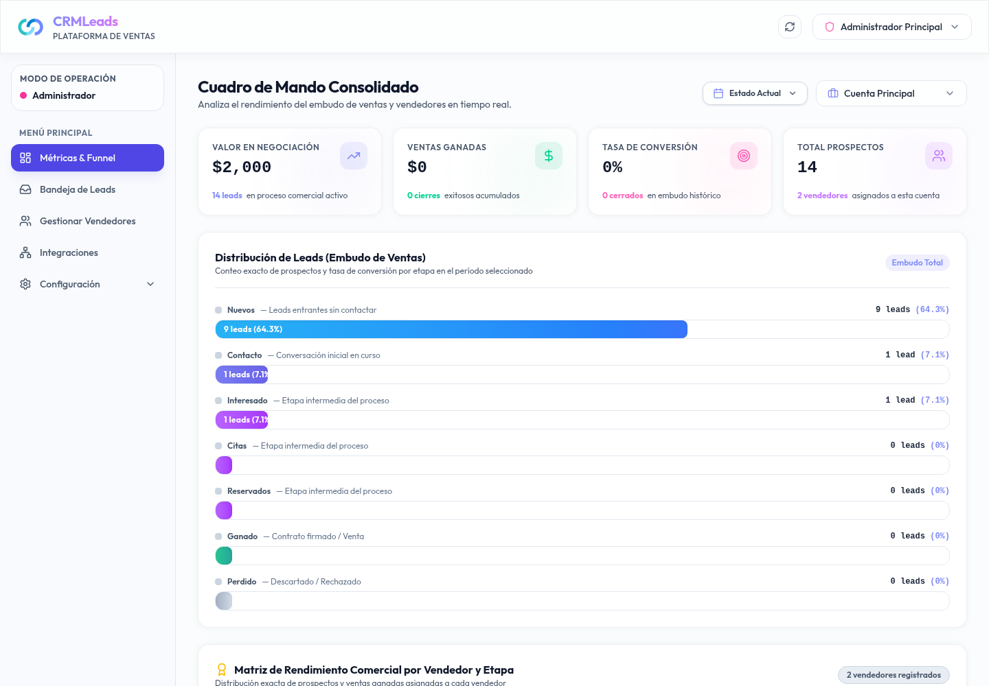Click the gray Perdido bar indicator

point(224,601)
